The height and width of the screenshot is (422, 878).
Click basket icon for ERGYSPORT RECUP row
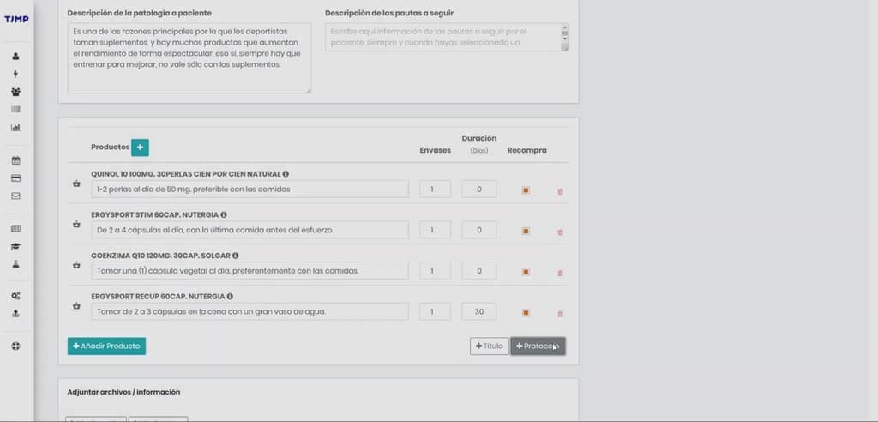pos(76,306)
